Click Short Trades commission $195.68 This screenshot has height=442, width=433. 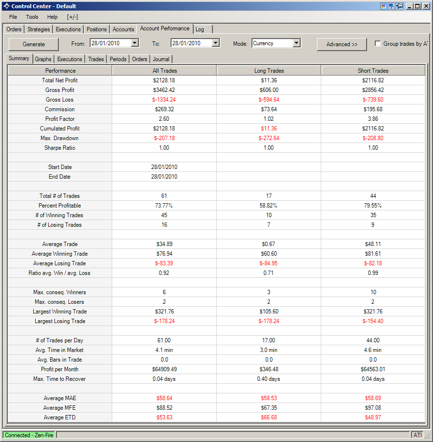click(373, 109)
